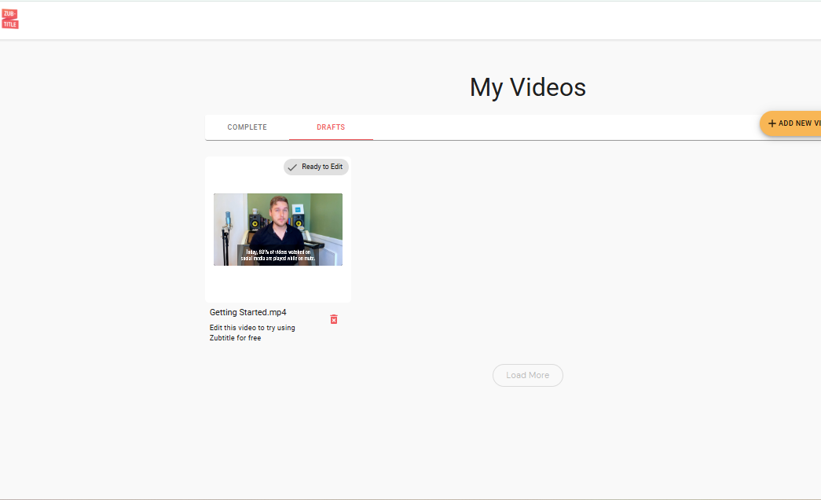The image size is (821, 500).
Task: Switch to the Complete tab
Action: click(247, 127)
